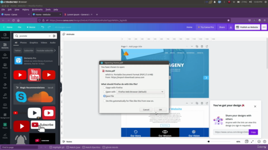Enable Highlight All in find bar
268x150 pixels.
(51, 147)
